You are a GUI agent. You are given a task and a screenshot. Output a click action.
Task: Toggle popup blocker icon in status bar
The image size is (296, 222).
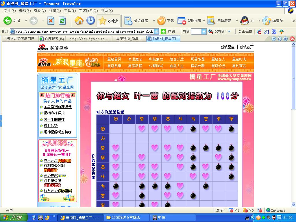231,210
